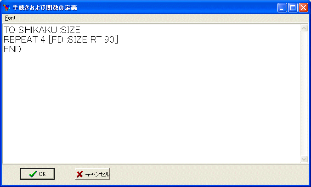Click the number 4 after REPEAT

click(x=43, y=39)
